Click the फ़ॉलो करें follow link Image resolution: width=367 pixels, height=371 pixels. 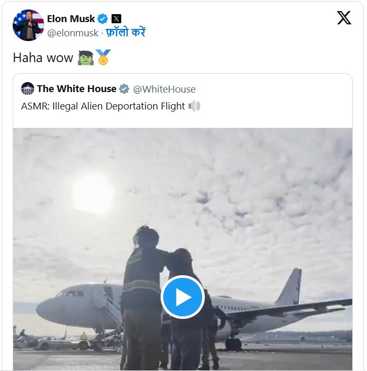pos(126,33)
